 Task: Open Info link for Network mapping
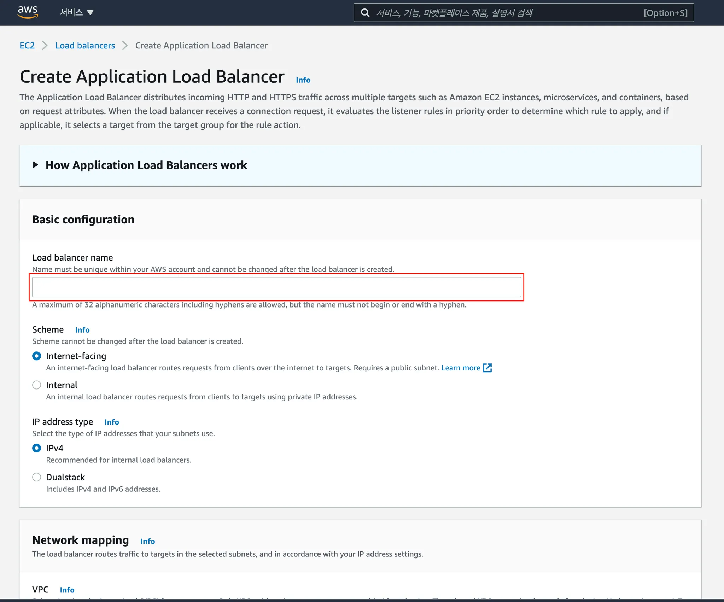(147, 541)
